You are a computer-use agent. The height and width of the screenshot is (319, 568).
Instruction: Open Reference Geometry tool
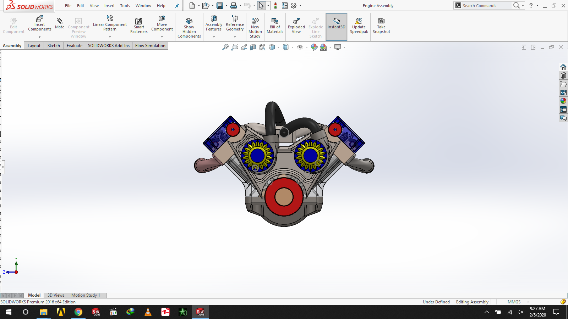click(x=235, y=23)
